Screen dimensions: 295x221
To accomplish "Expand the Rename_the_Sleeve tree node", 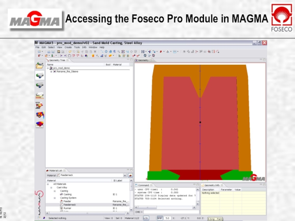I will (x=51, y=71).
